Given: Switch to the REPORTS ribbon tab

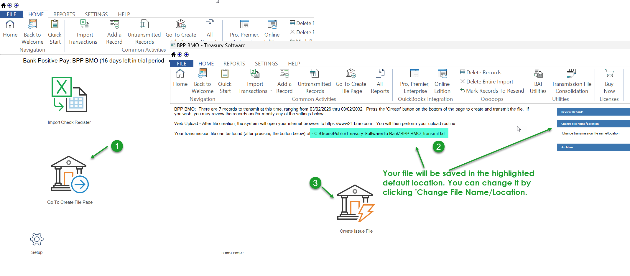Looking at the screenshot, I should [234, 64].
